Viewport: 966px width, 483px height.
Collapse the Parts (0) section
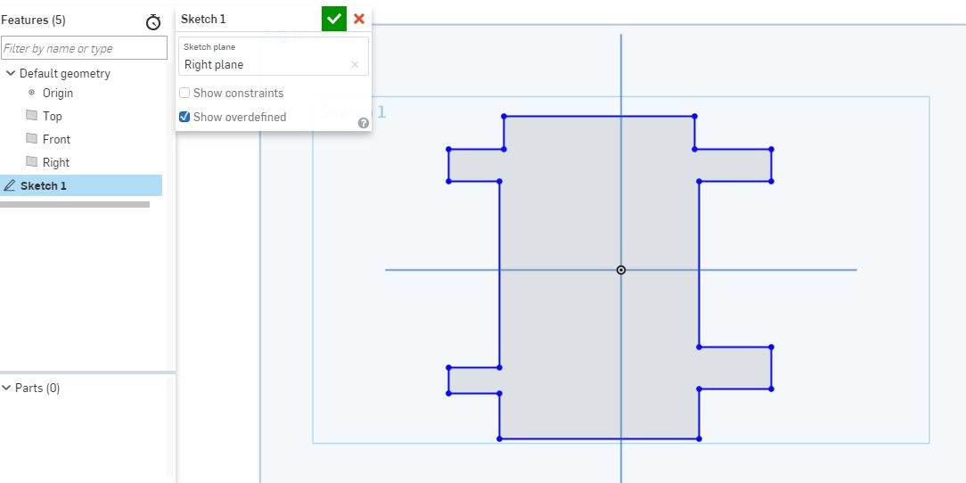7,388
